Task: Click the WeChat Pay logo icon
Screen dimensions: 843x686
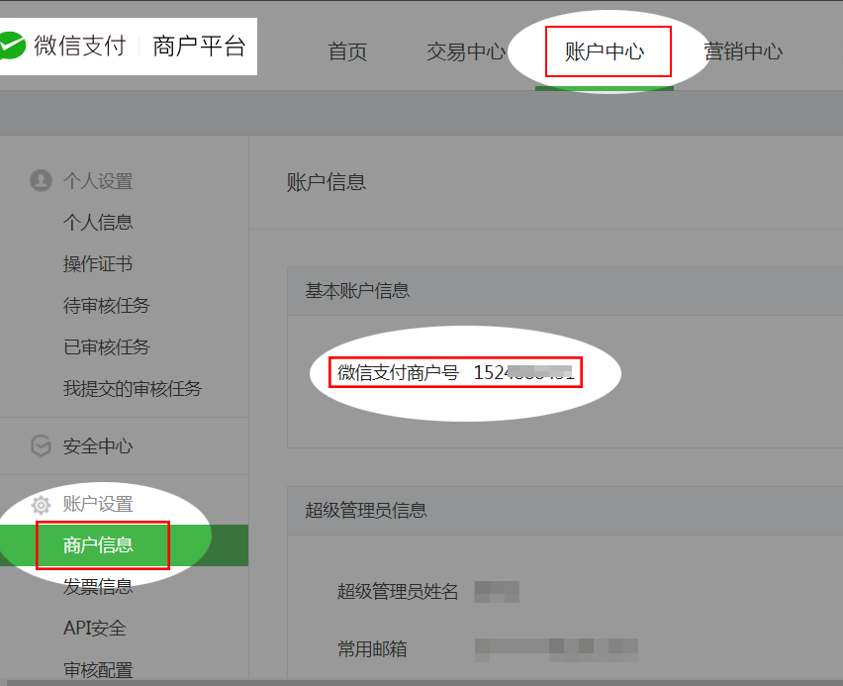Action: tap(12, 46)
